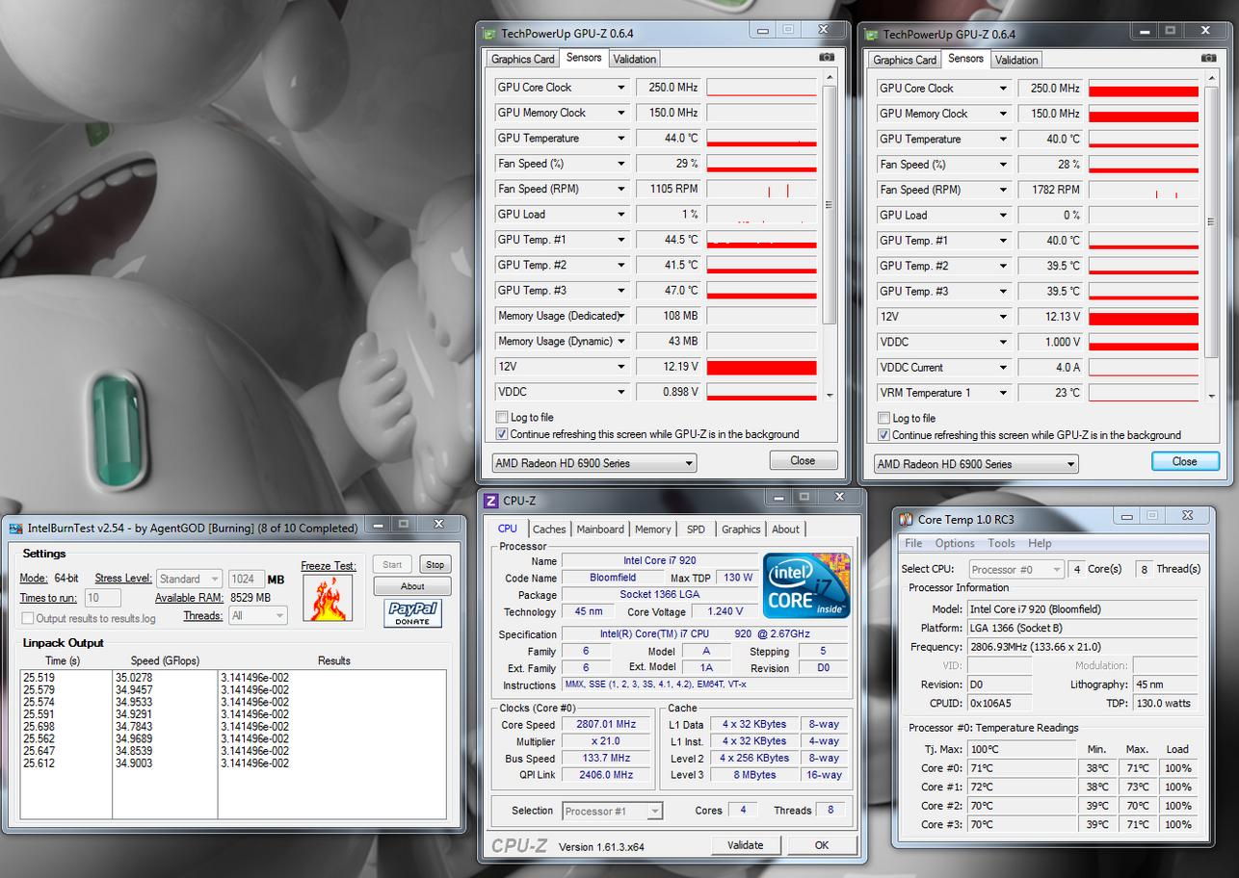Open Threads dropdown in IntelBurnTest
Image resolution: width=1239 pixels, height=878 pixels.
point(257,615)
